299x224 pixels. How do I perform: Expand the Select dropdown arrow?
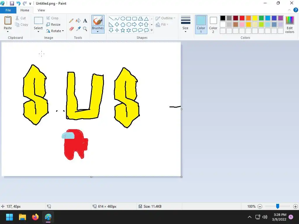click(x=38, y=32)
